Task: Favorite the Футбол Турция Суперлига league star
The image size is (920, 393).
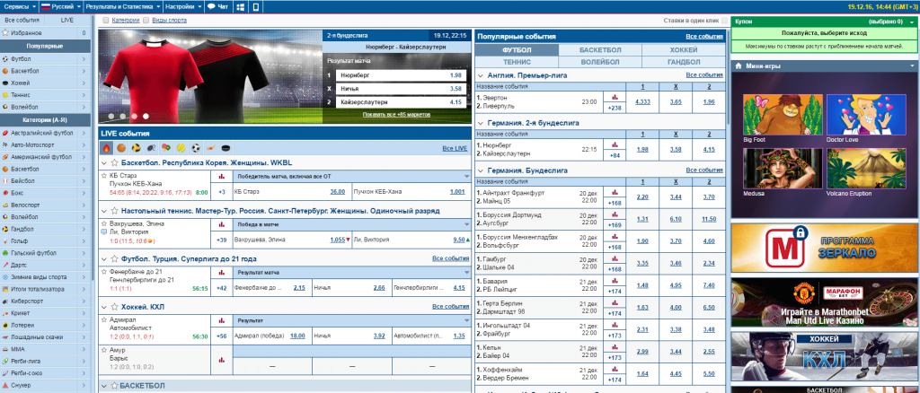Action: [x=115, y=259]
